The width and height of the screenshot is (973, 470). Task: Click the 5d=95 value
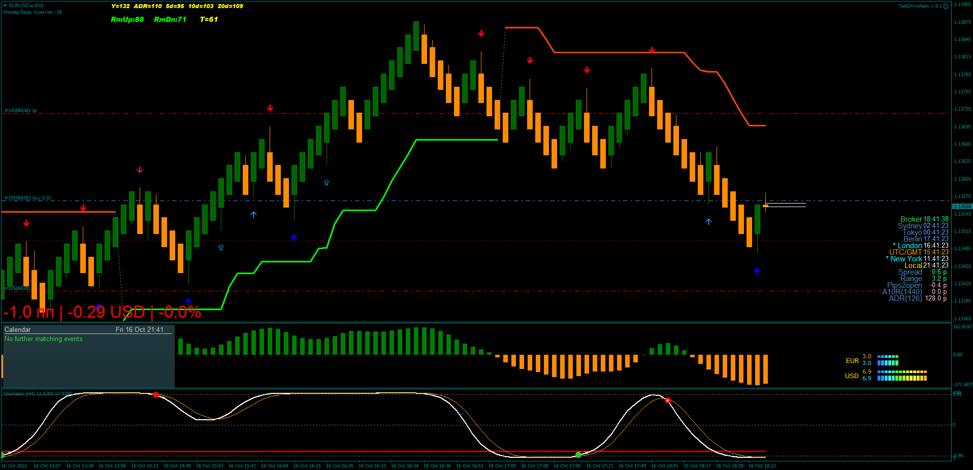[175, 6]
